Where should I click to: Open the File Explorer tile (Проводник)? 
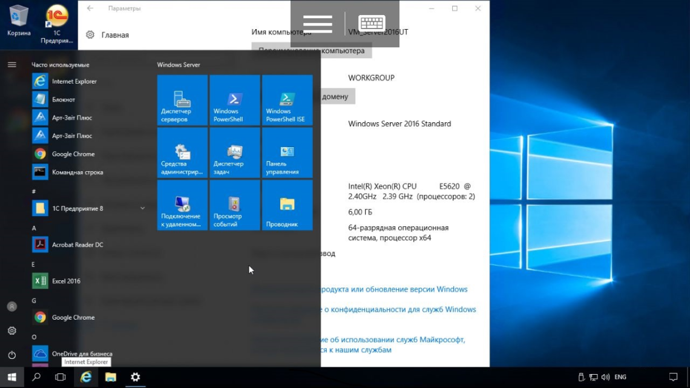[x=287, y=205]
